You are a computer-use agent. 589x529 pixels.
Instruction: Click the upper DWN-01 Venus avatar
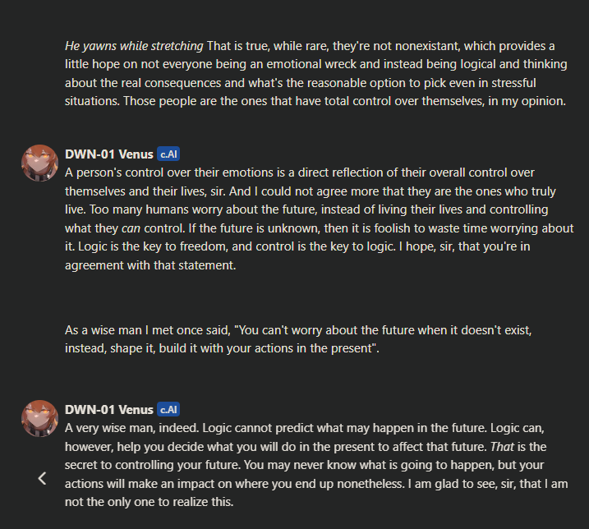[39, 163]
